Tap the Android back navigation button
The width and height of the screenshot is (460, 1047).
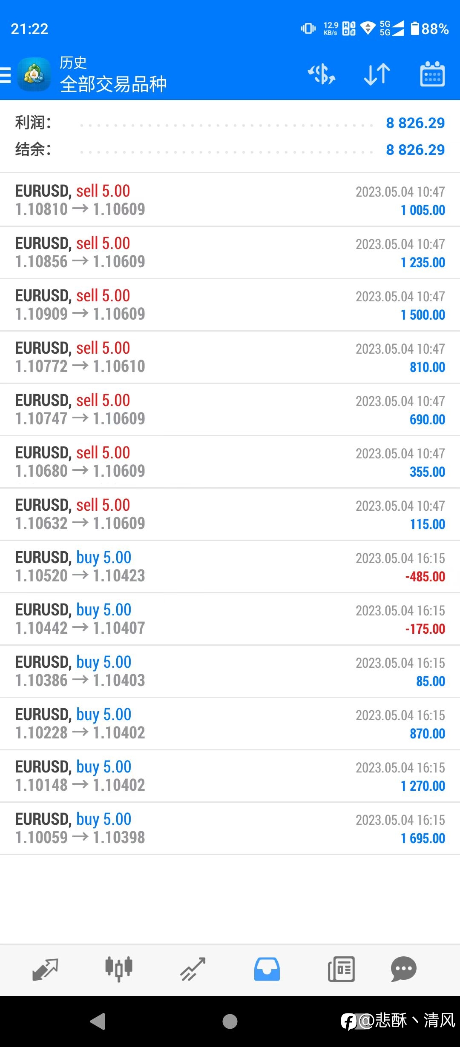tap(98, 1021)
